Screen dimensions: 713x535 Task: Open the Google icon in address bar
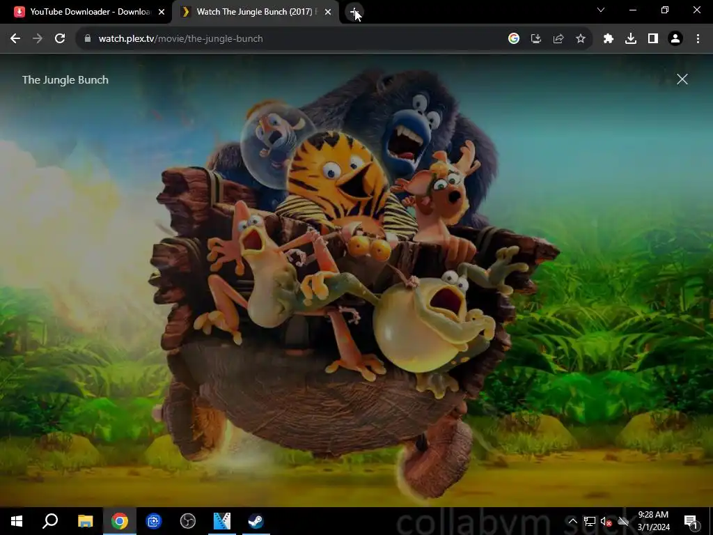(513, 39)
